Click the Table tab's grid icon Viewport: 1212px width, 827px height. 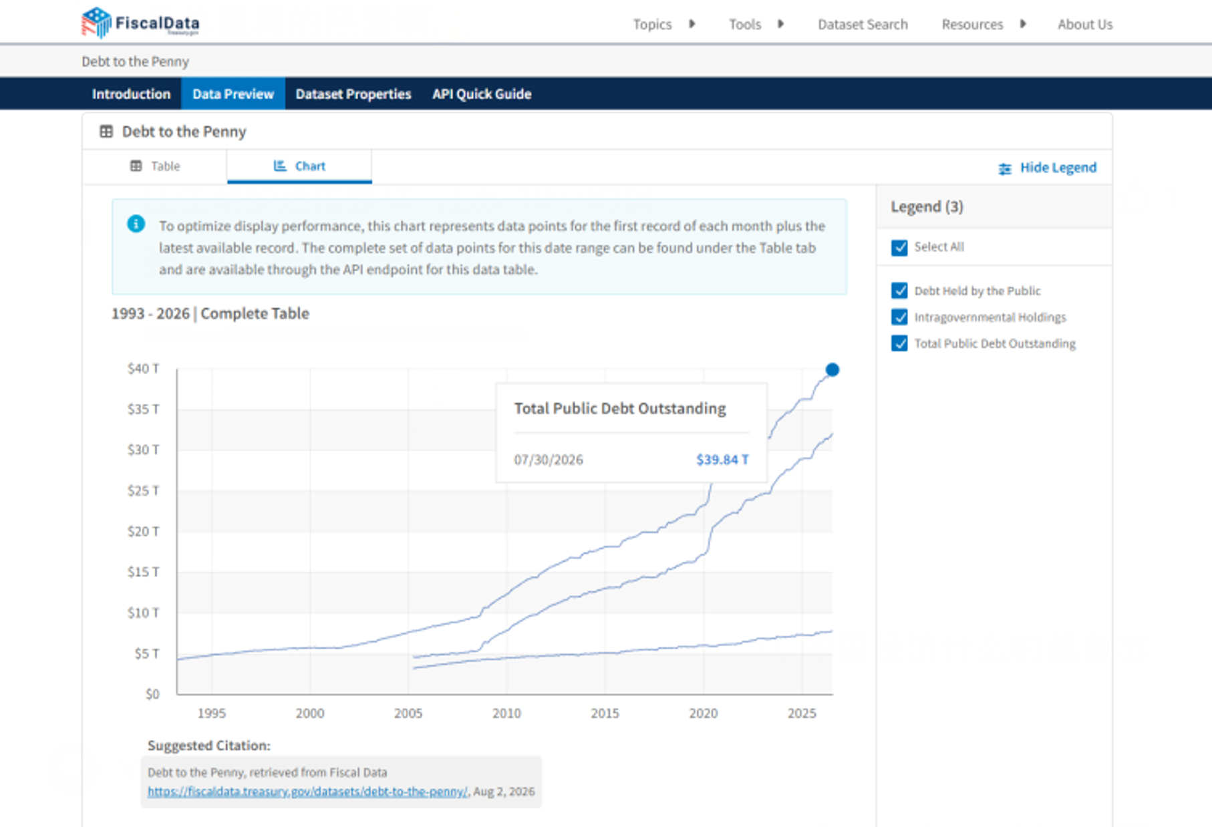pyautogui.click(x=136, y=166)
